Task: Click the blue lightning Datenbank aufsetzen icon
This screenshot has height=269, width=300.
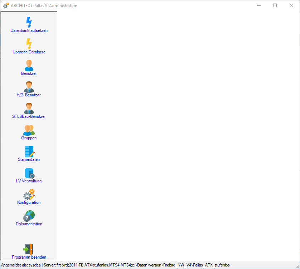Action: (x=29, y=22)
